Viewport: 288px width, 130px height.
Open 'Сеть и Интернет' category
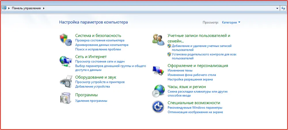[91, 57]
